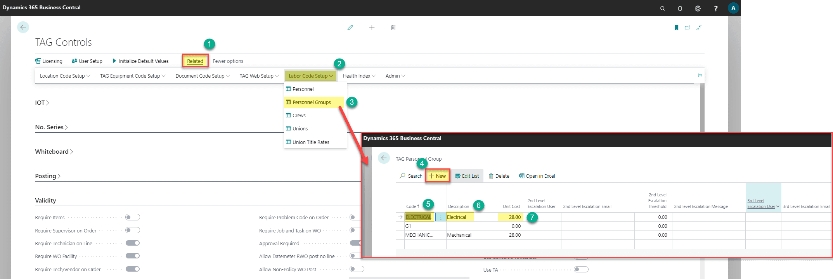
Task: Click the bookmark icon
Action: pos(677,28)
